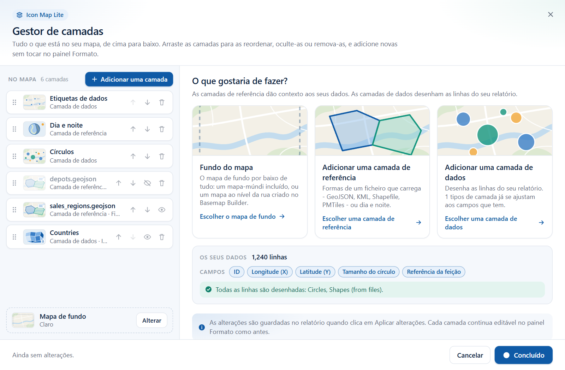Image resolution: width=565 pixels, height=370 pixels.
Task: Move depots.geojson layer up
Action: point(119,183)
